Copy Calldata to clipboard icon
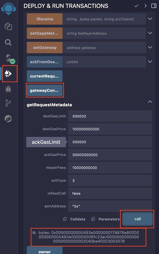Screen dimensions: 159x254 coord(65,219)
